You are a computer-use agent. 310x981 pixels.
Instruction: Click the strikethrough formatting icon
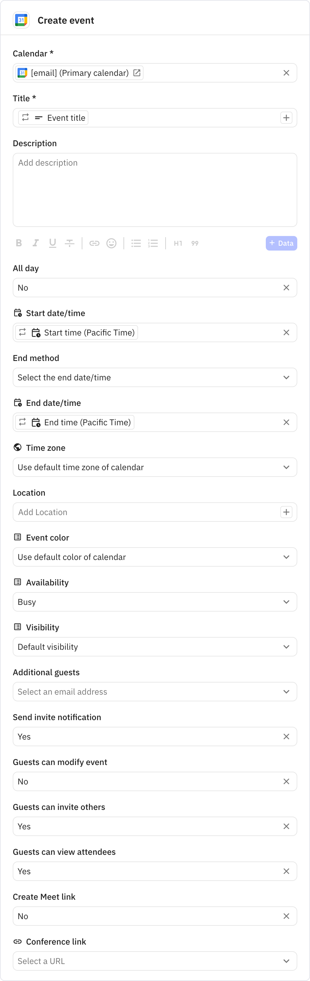[70, 243]
